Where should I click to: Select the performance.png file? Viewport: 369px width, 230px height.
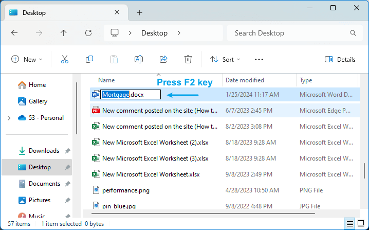[x=126, y=190]
